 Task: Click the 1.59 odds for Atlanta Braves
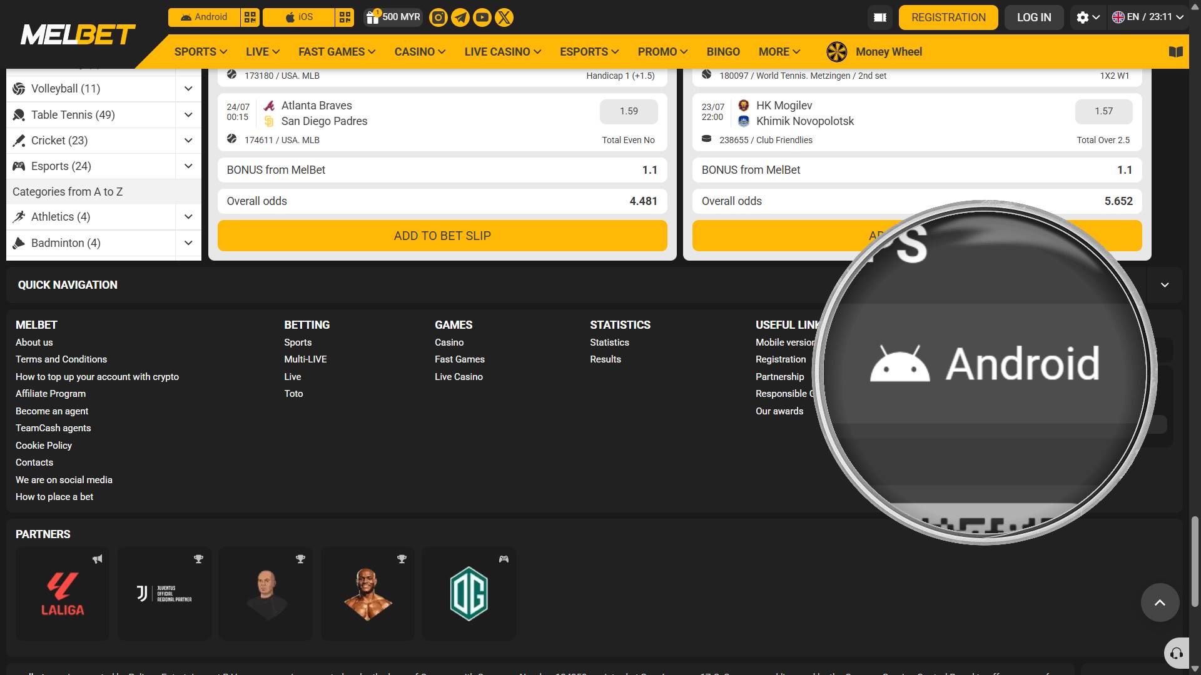[629, 111]
